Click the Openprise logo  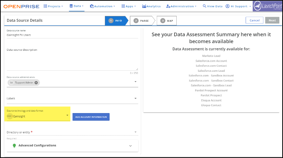(21, 7)
